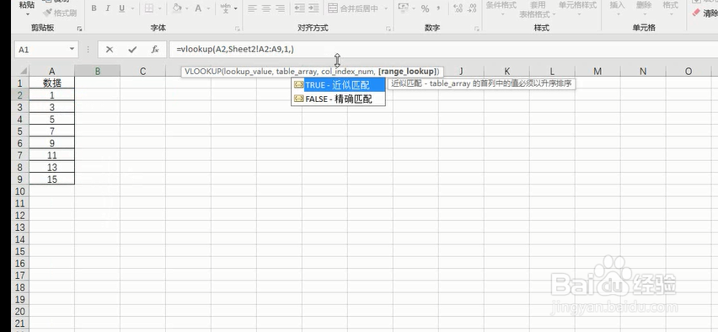Click 合并后居中 merge and center button

click(x=353, y=8)
